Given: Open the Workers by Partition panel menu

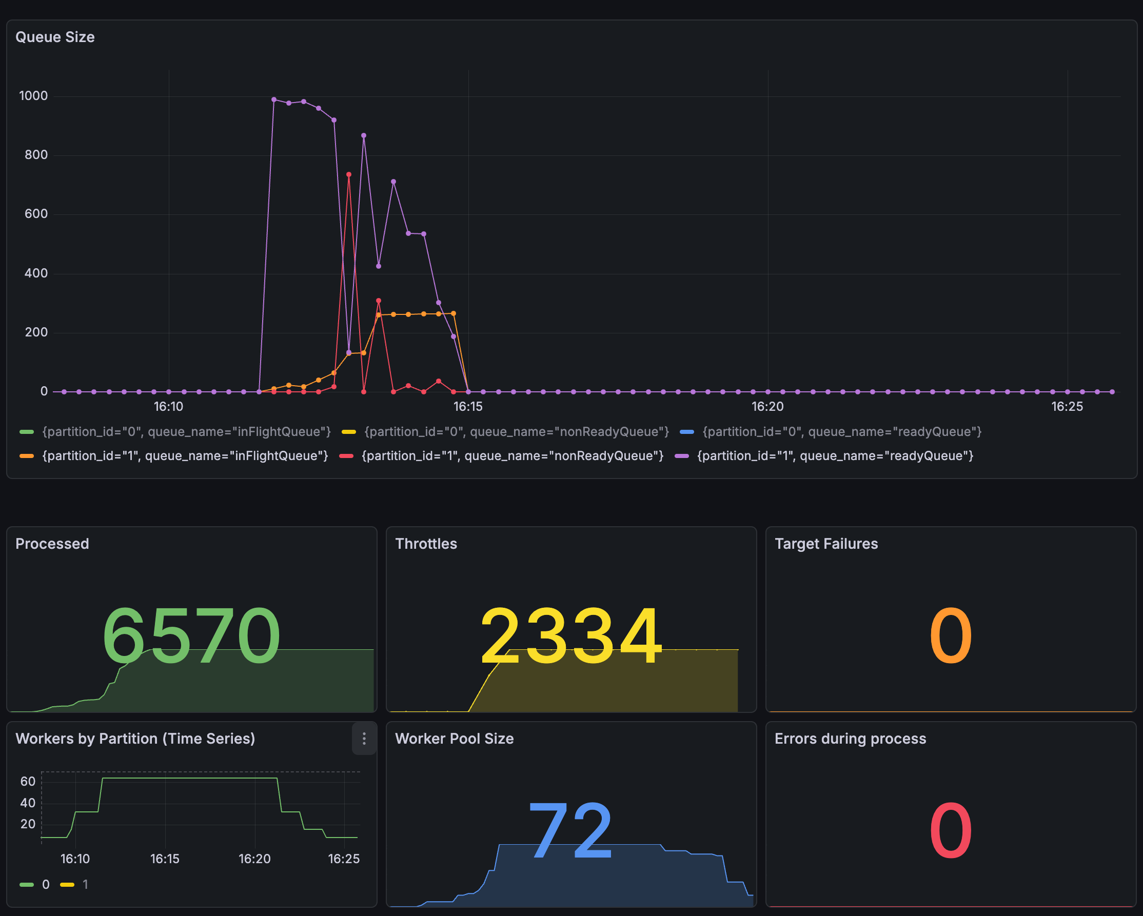Looking at the screenshot, I should click(x=364, y=739).
